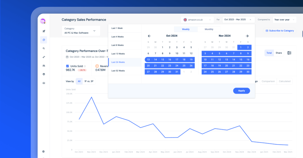Viewport: 303px width, 158px height.
Task: Pick October 9 in the calendar
Action: point(170,53)
